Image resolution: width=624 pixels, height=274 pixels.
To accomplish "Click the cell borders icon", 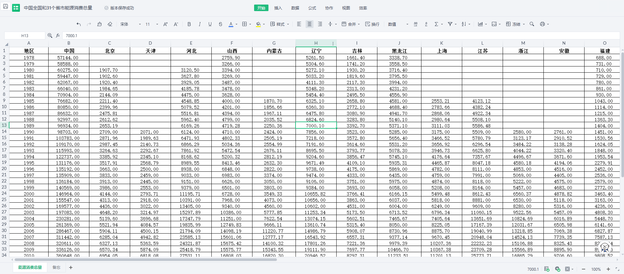I will coord(244,24).
